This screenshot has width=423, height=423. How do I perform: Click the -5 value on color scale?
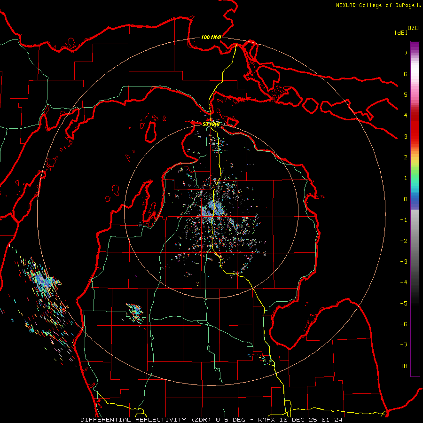pyautogui.click(x=404, y=304)
